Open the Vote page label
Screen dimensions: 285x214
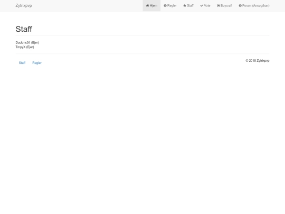click(207, 6)
